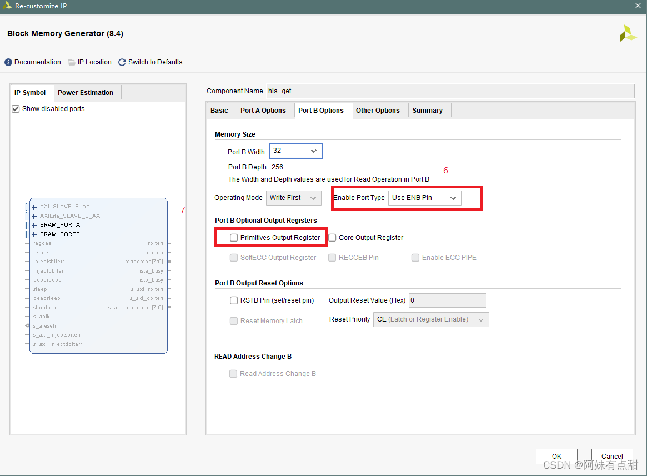Enable Primitives Output Register checkbox
This screenshot has width=647, height=476.
pos(234,238)
